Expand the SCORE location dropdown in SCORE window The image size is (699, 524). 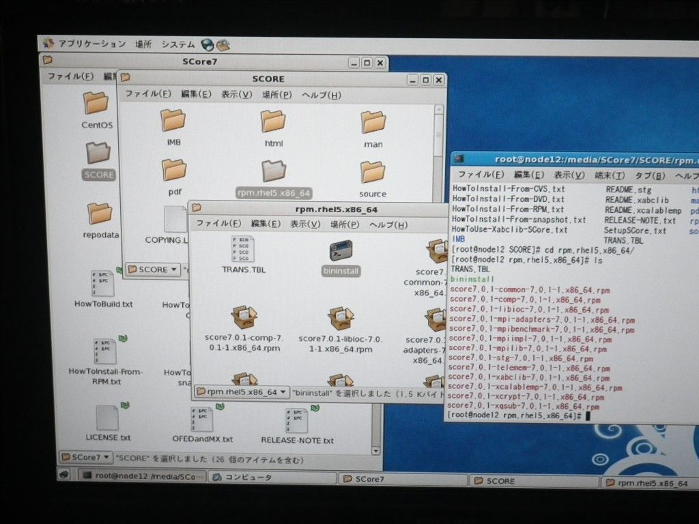click(152, 270)
